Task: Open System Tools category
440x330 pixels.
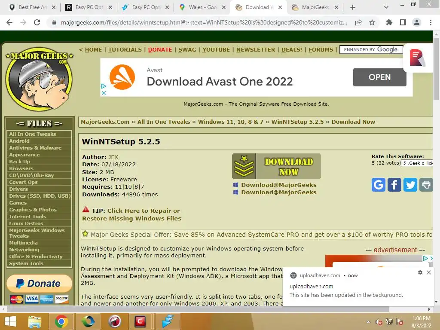Action: (x=26, y=263)
